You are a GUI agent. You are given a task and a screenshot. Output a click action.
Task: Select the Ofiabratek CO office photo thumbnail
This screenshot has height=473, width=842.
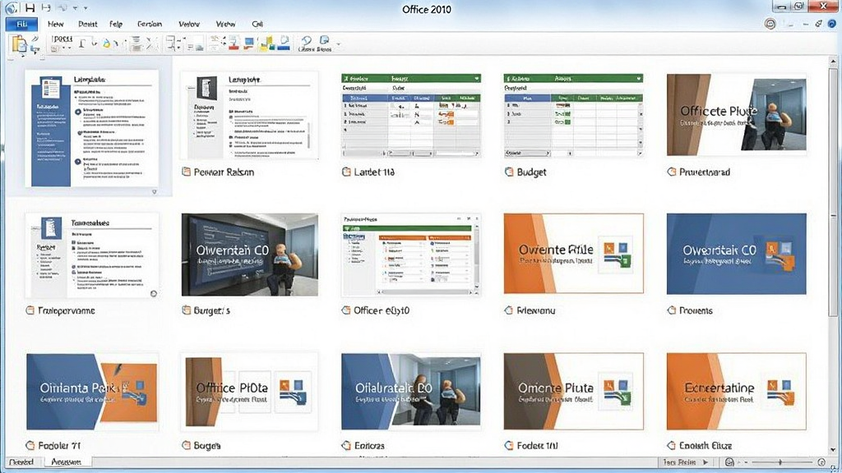pos(411,392)
